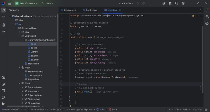Click the project tree vertical scrollbar

coord(58,40)
